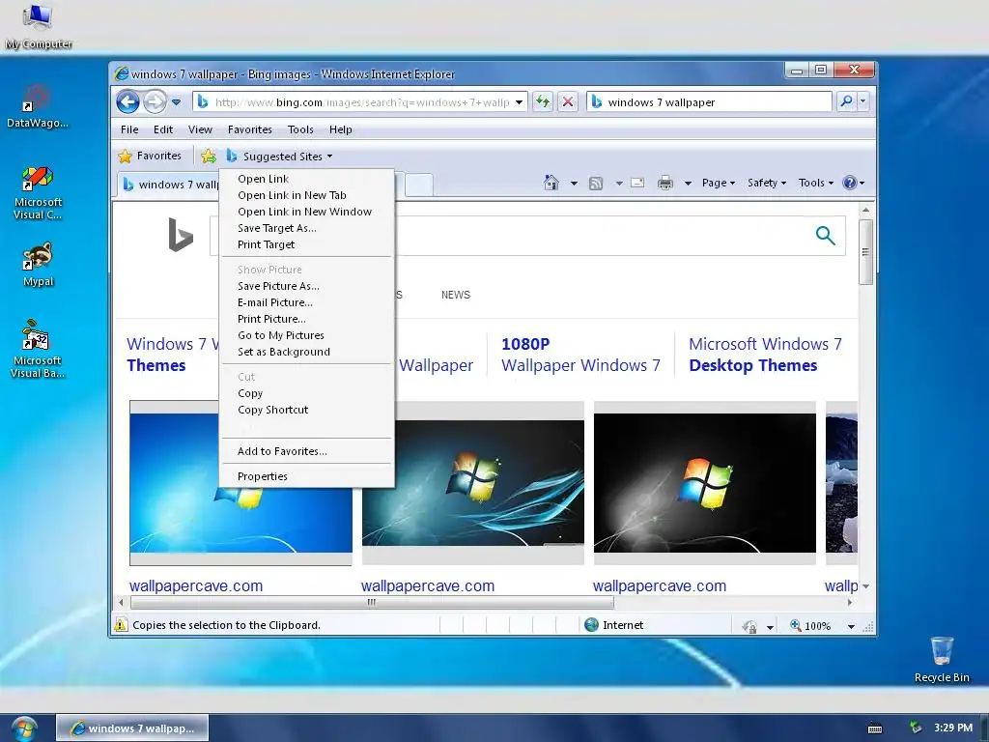The width and height of the screenshot is (989, 742).
Task: Choose Print Picture from context menu
Action: point(306,319)
